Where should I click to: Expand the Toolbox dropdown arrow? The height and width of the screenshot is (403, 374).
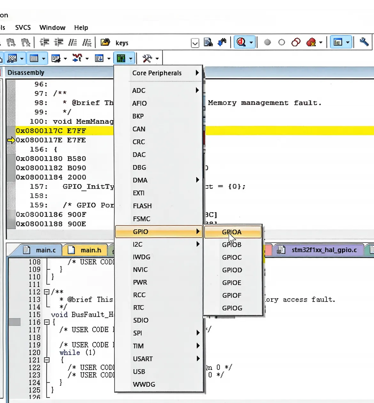coord(157,59)
